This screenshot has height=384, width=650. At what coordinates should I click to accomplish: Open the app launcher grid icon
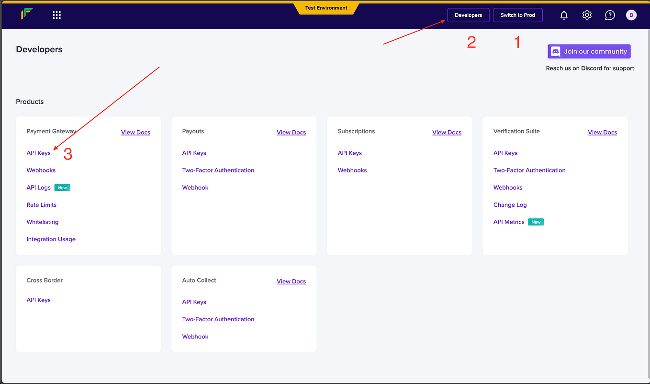click(x=56, y=15)
